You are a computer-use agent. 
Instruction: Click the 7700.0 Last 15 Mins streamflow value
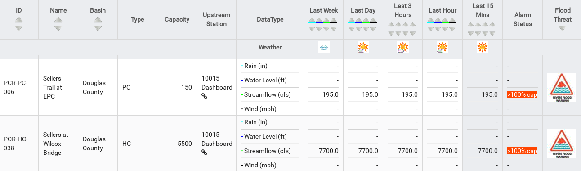(487, 151)
